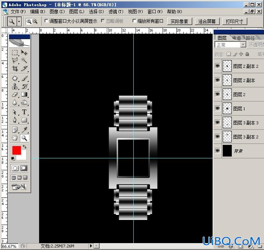
Task: Click the 实际像素 button
Action: tap(180, 21)
